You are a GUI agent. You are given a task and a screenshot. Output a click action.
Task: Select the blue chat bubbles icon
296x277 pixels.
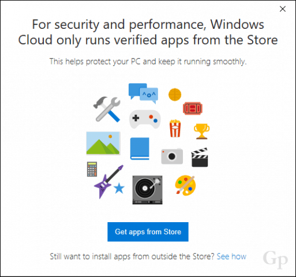click(x=143, y=93)
